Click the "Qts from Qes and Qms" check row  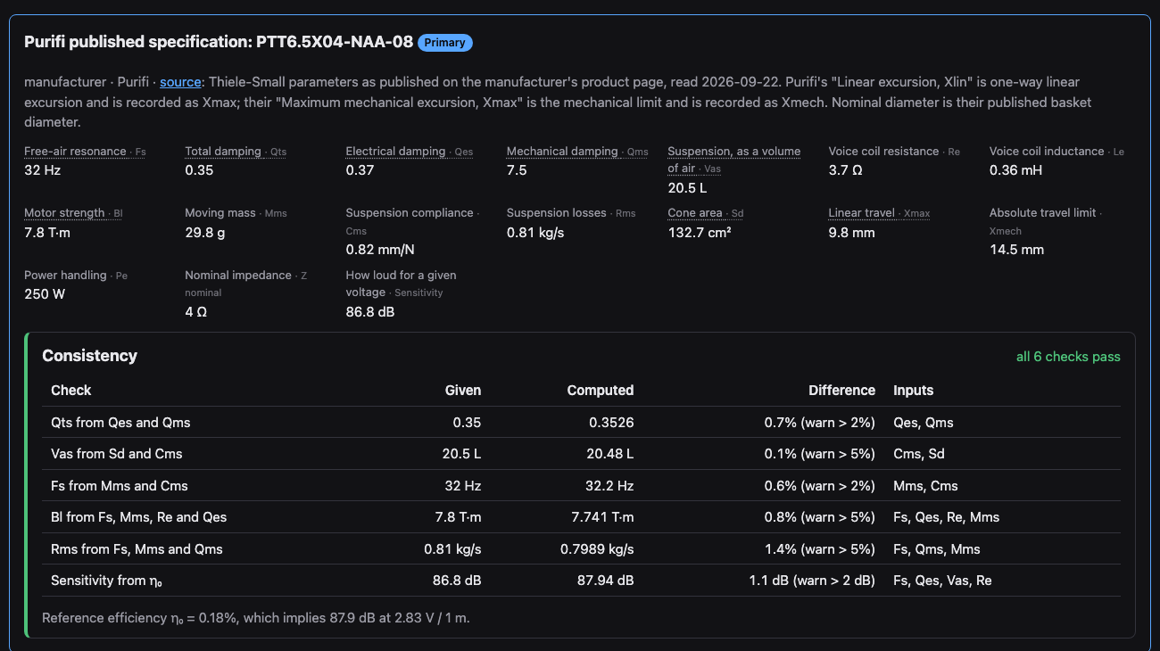click(x=581, y=423)
